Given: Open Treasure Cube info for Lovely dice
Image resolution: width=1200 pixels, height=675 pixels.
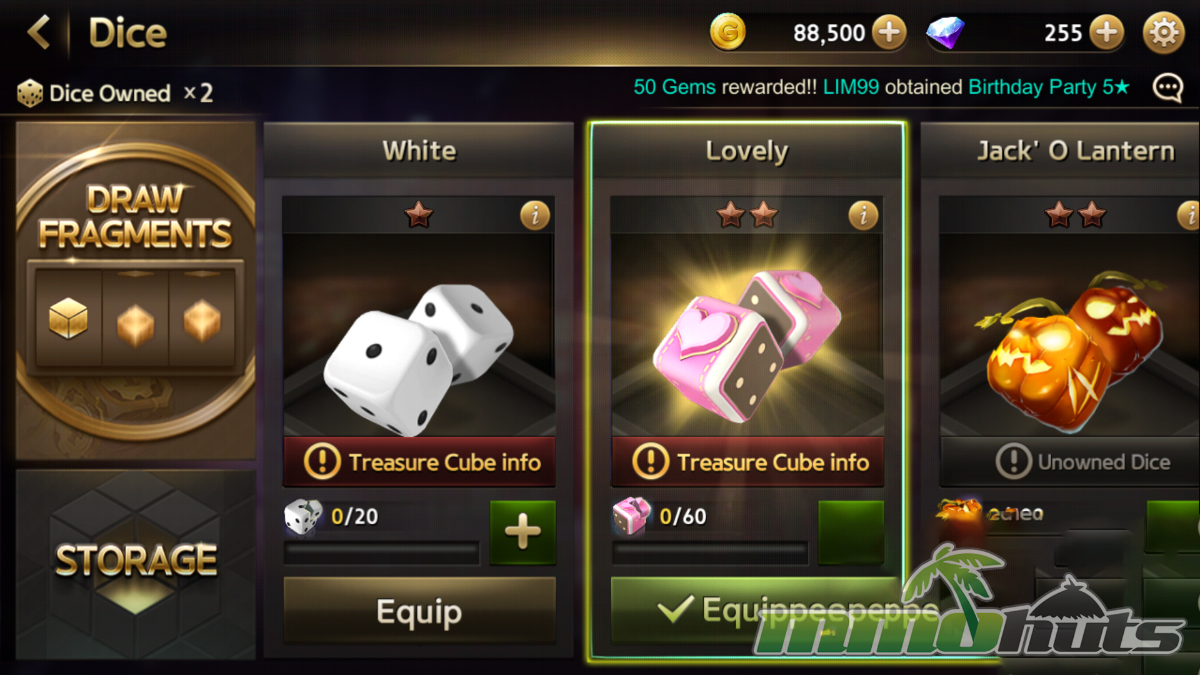Looking at the screenshot, I should [747, 462].
